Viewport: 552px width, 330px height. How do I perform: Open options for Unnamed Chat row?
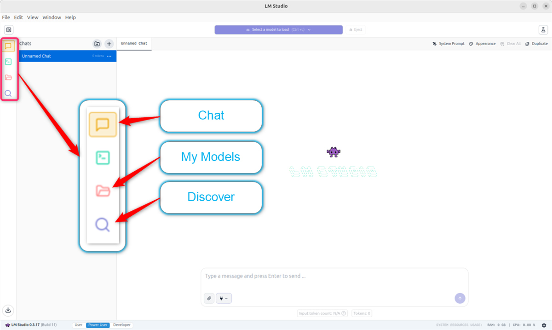(109, 56)
